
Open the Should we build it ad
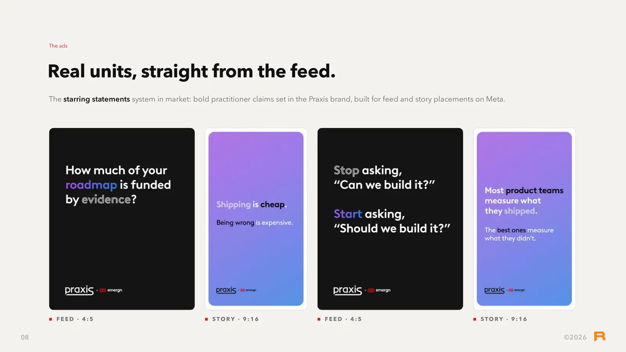coord(390,219)
